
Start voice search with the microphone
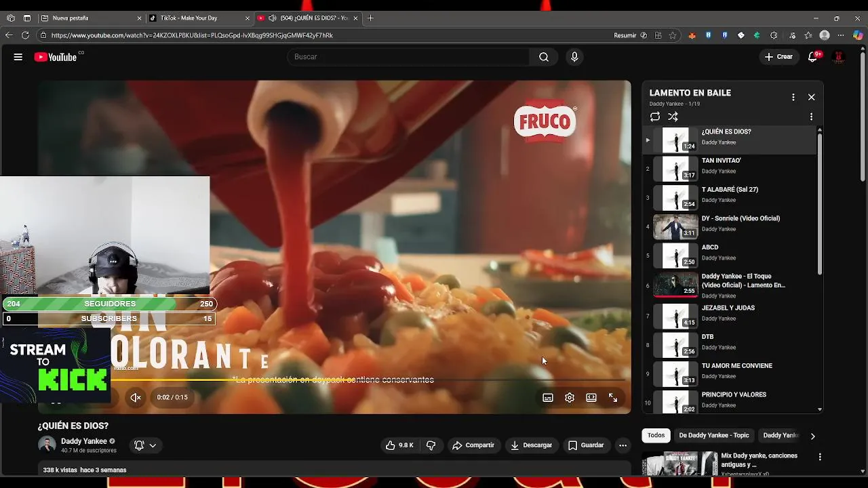click(x=574, y=57)
